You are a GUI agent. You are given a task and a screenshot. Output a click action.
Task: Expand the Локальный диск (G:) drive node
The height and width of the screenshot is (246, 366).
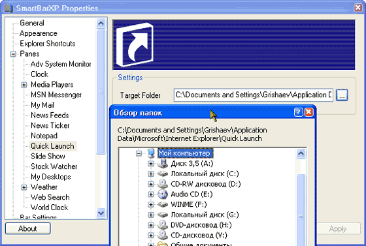151,215
